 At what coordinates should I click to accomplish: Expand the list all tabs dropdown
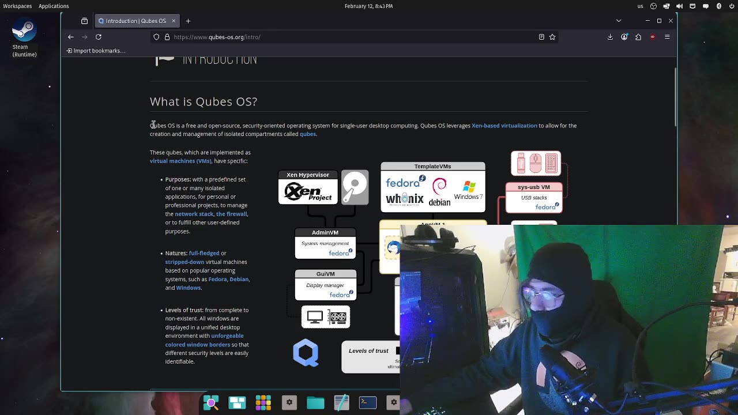[x=619, y=21]
